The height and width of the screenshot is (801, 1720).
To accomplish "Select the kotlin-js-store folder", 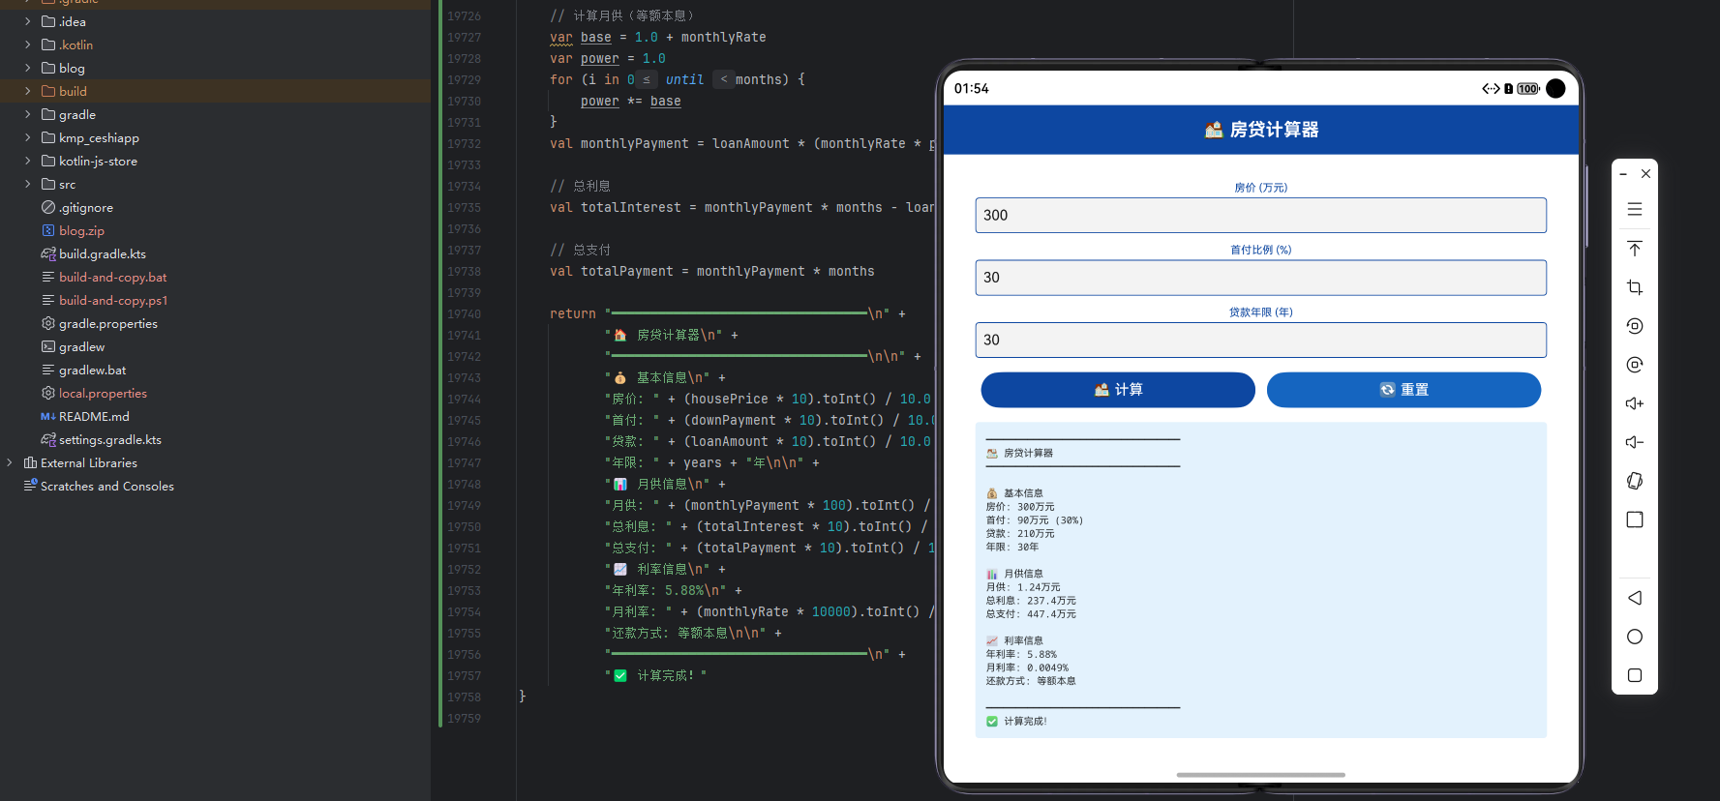I will click(98, 162).
